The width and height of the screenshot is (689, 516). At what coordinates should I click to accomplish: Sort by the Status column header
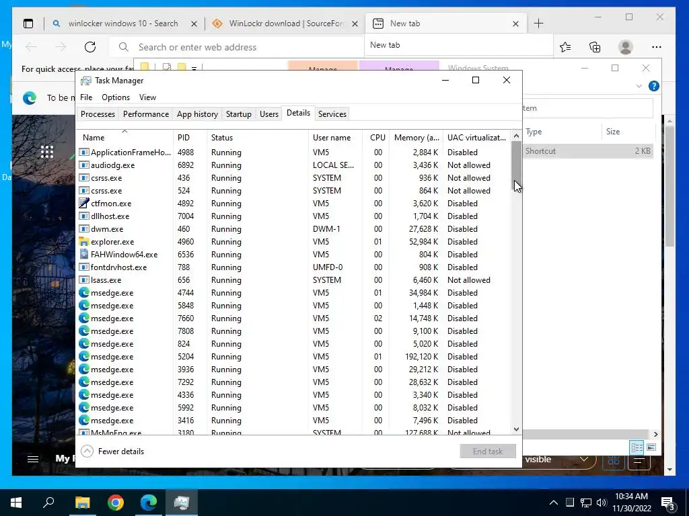258,137
